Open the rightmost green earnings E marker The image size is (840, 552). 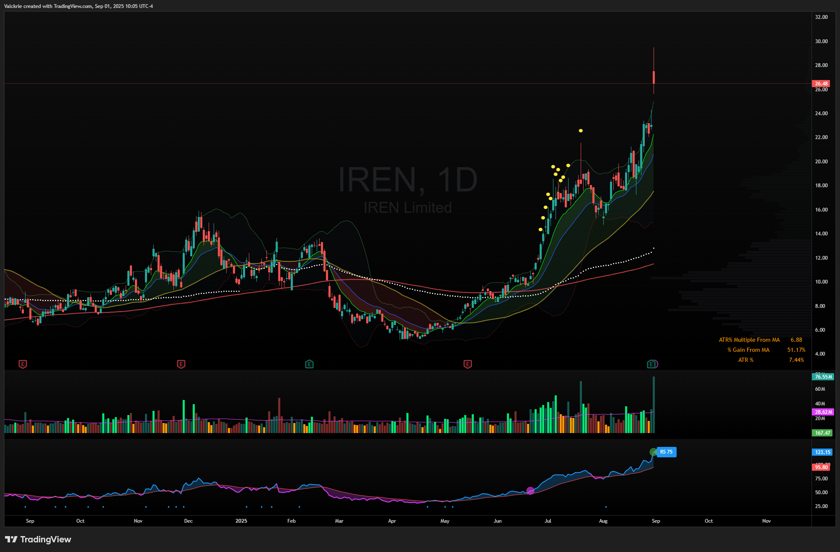[651, 364]
